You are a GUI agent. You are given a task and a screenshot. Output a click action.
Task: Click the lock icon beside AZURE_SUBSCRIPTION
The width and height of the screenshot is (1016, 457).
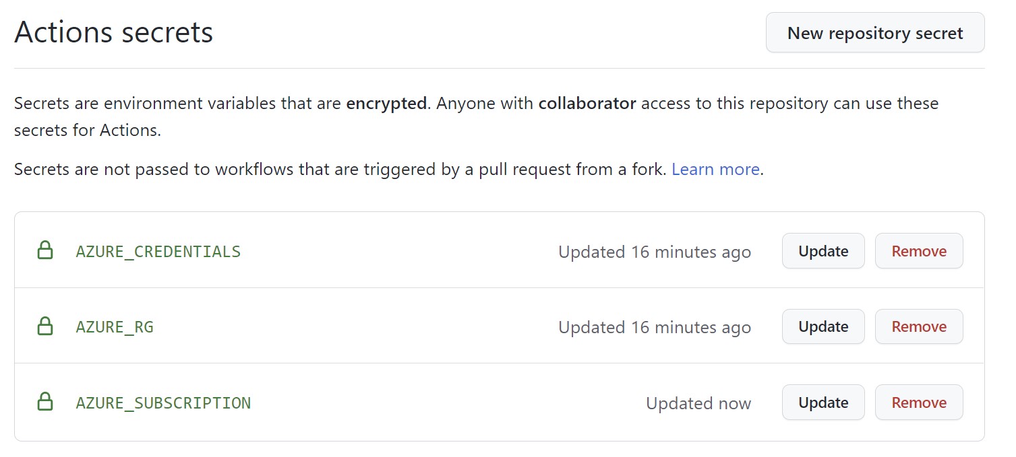pyautogui.click(x=45, y=402)
